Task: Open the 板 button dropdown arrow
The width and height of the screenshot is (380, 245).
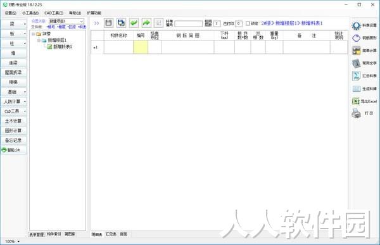Action: [x=25, y=34]
